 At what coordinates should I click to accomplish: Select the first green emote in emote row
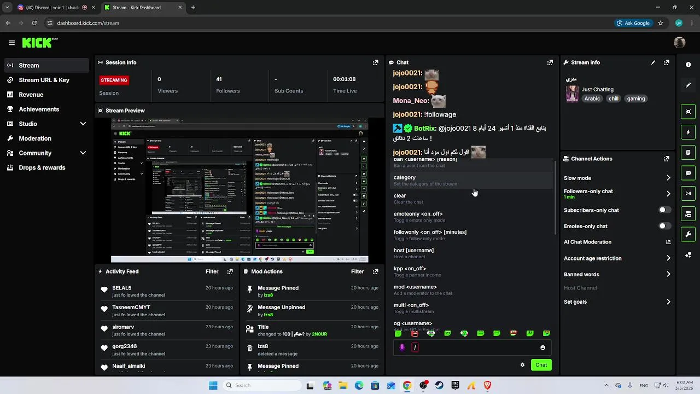[398, 333]
